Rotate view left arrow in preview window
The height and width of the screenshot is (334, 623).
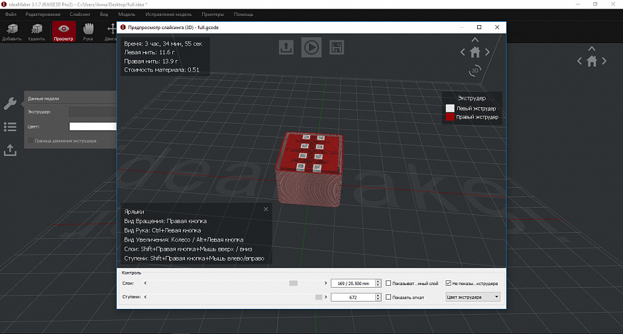(463, 52)
